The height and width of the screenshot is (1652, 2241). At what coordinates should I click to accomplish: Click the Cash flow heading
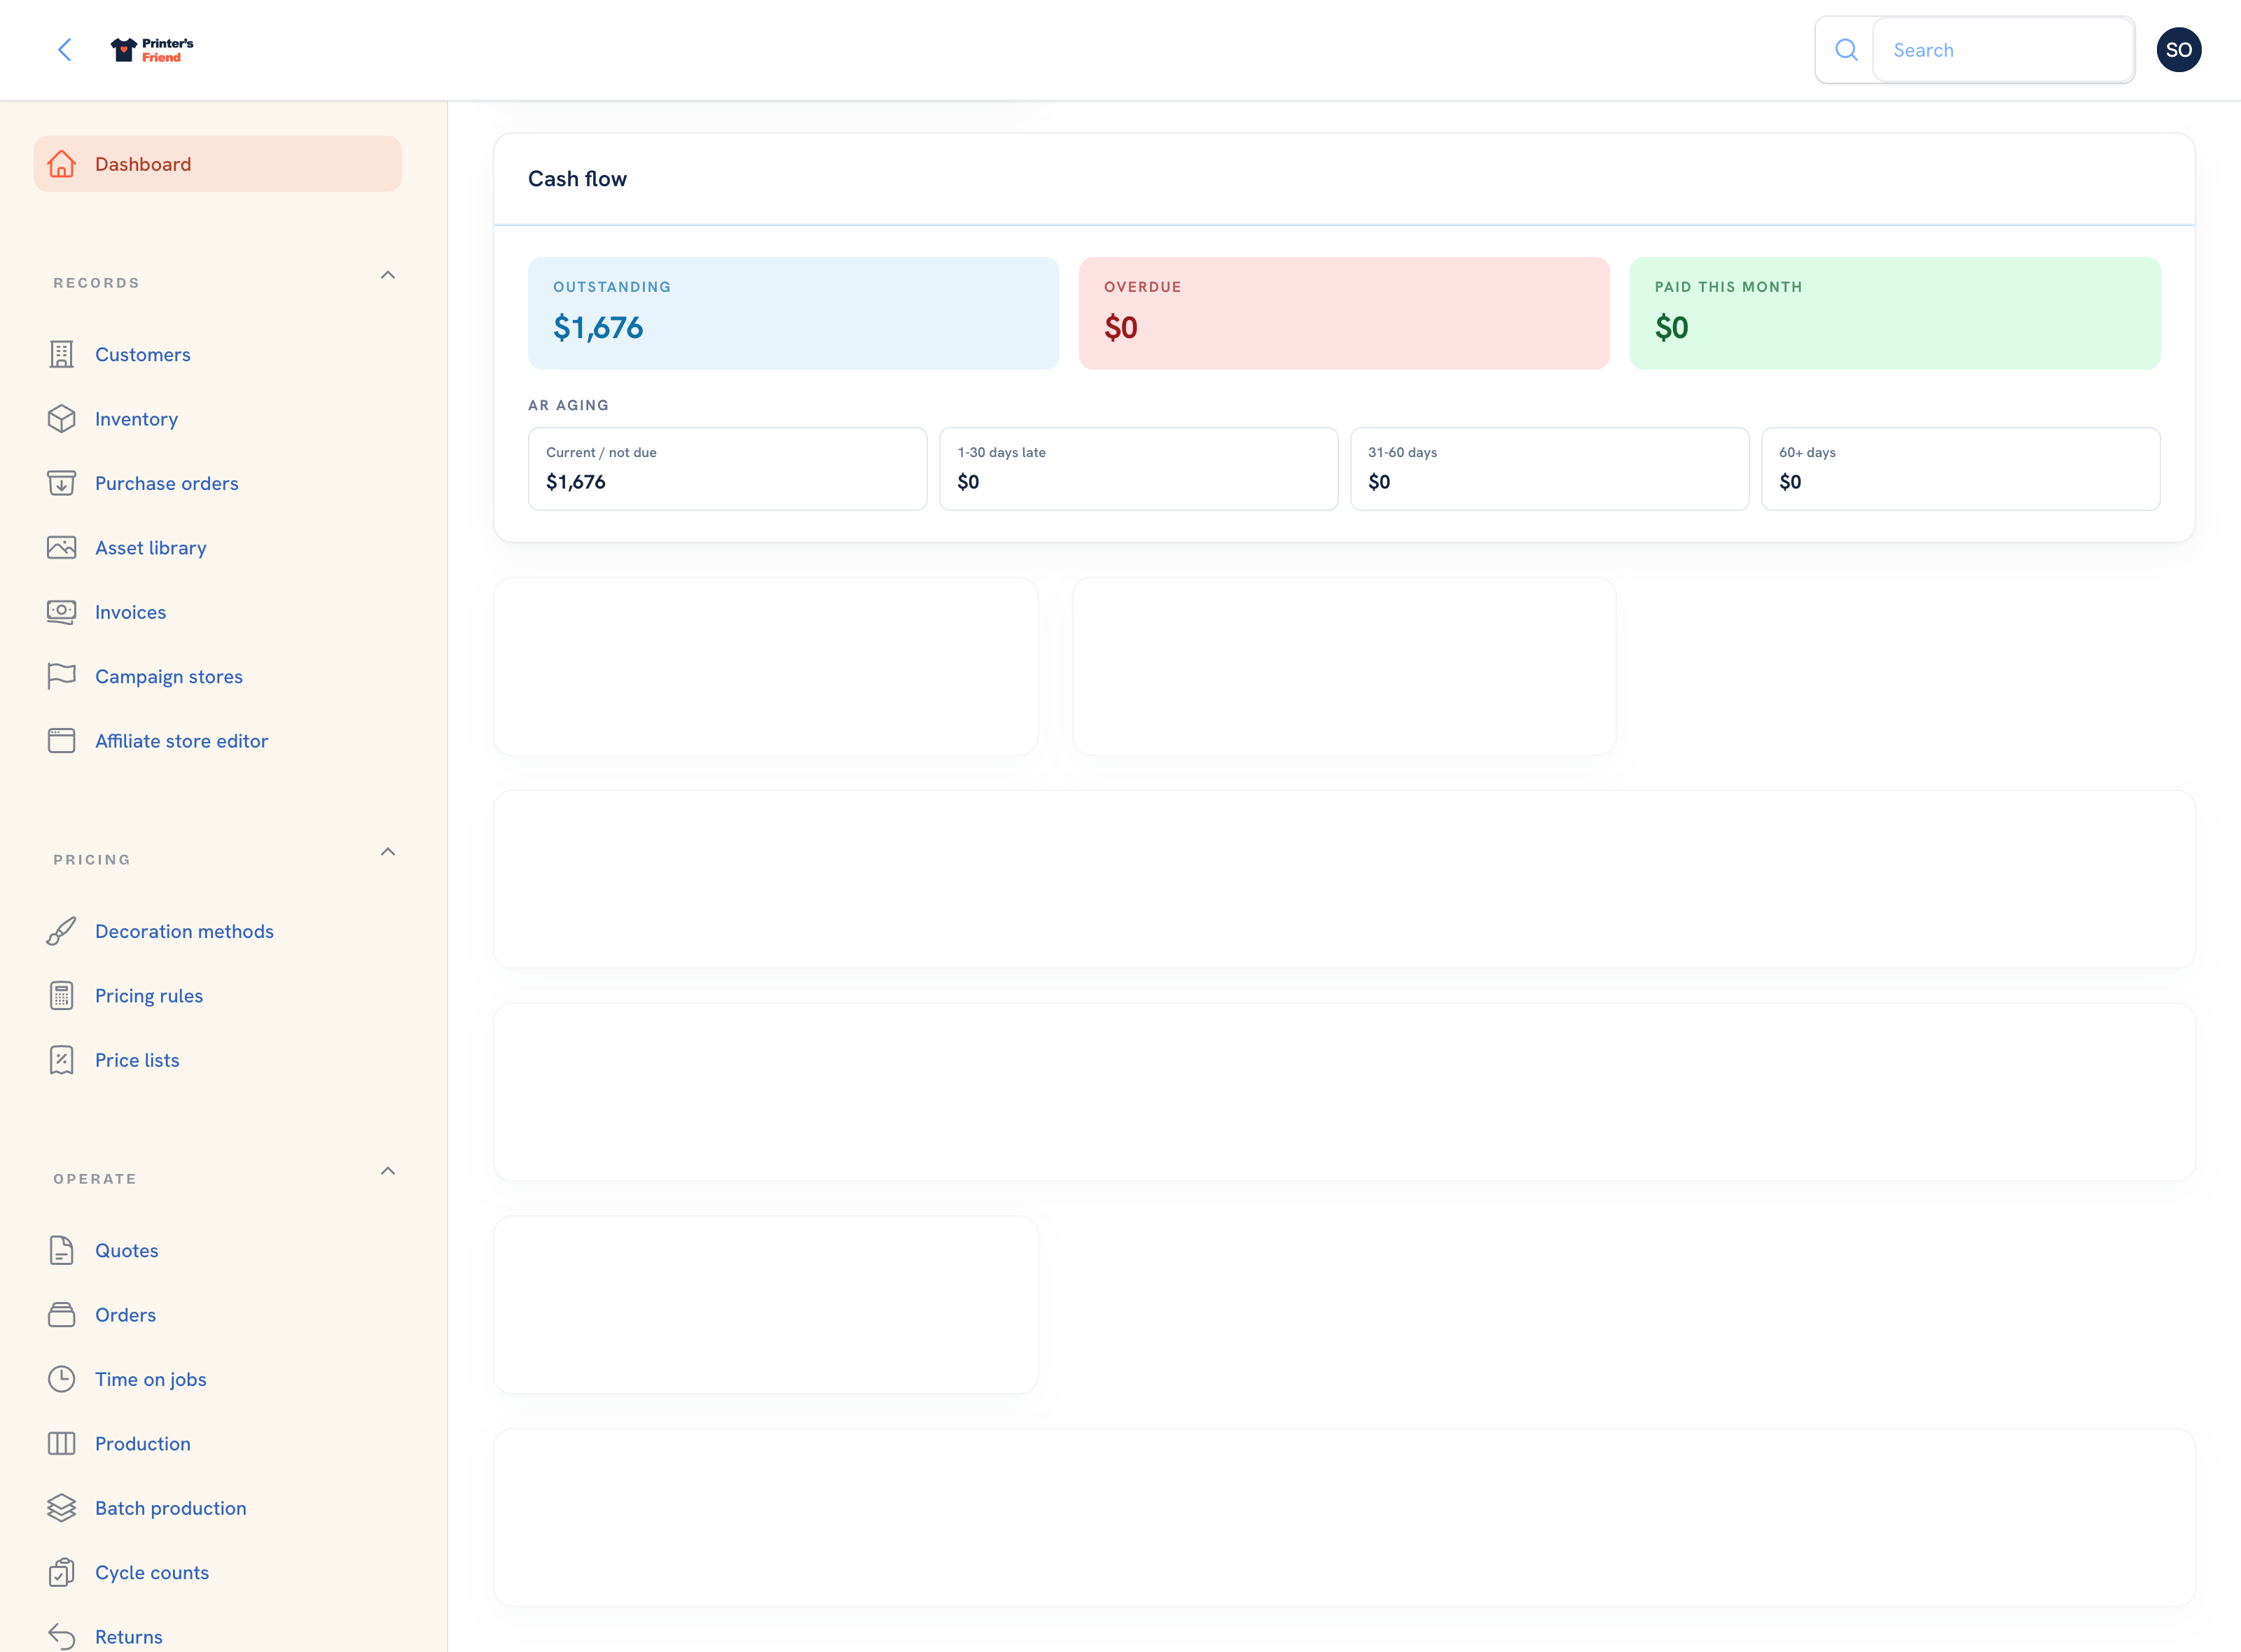(x=577, y=179)
